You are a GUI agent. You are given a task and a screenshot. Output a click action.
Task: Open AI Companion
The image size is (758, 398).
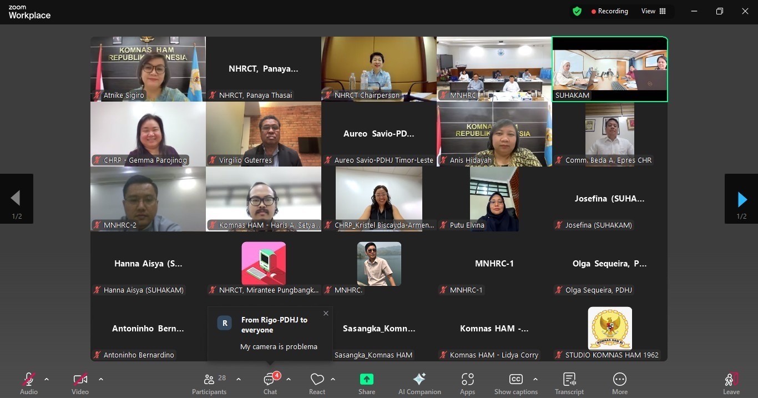click(420, 380)
